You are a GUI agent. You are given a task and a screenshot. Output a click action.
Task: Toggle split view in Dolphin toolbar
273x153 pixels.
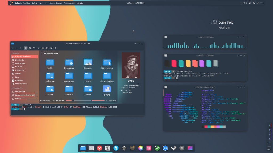tap(47, 48)
